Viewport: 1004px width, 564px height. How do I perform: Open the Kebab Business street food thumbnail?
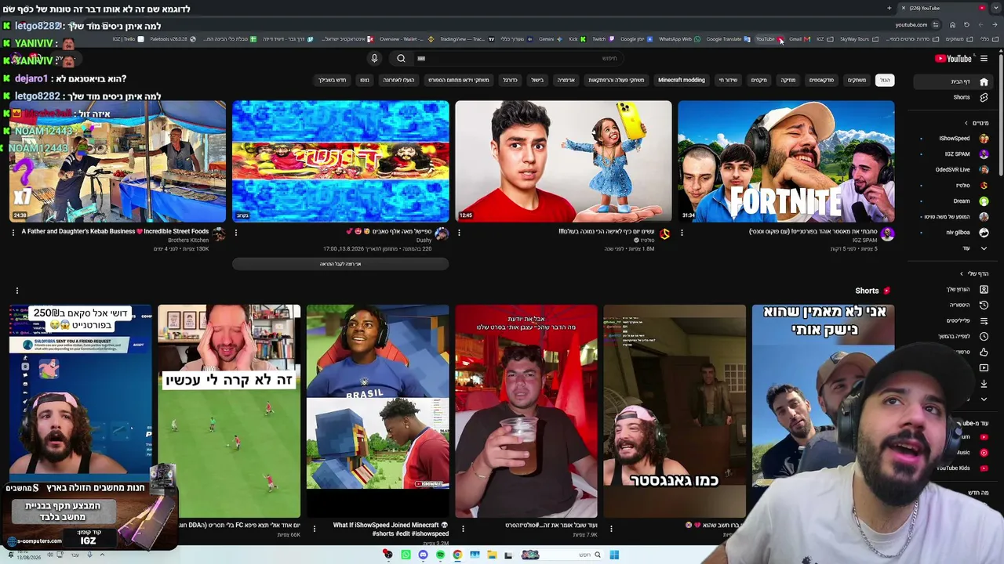coord(118,161)
